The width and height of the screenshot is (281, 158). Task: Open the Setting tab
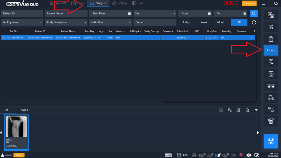point(119,3)
